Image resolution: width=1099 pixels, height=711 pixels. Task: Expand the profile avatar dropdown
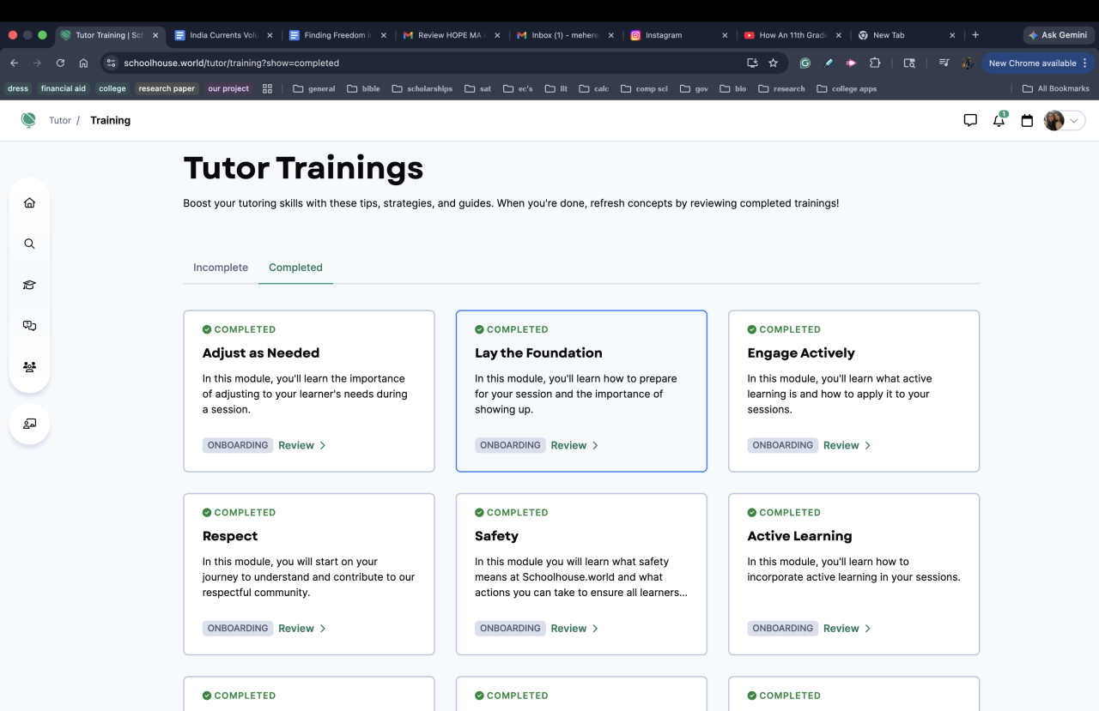[1064, 121]
